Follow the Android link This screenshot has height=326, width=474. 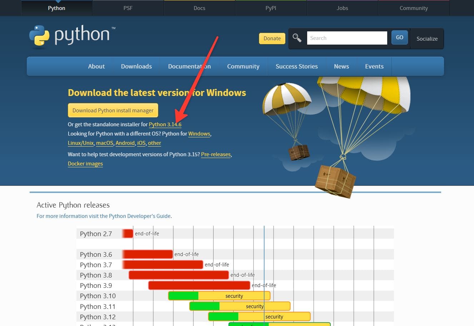(x=125, y=143)
